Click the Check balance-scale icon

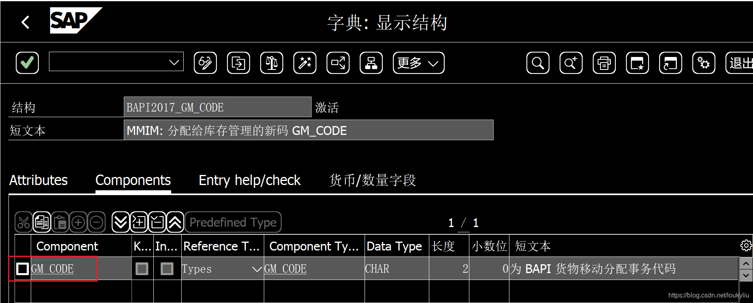(272, 63)
